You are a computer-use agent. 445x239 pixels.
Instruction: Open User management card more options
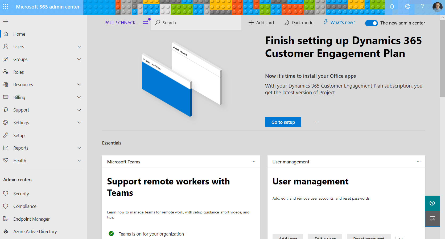point(419,162)
